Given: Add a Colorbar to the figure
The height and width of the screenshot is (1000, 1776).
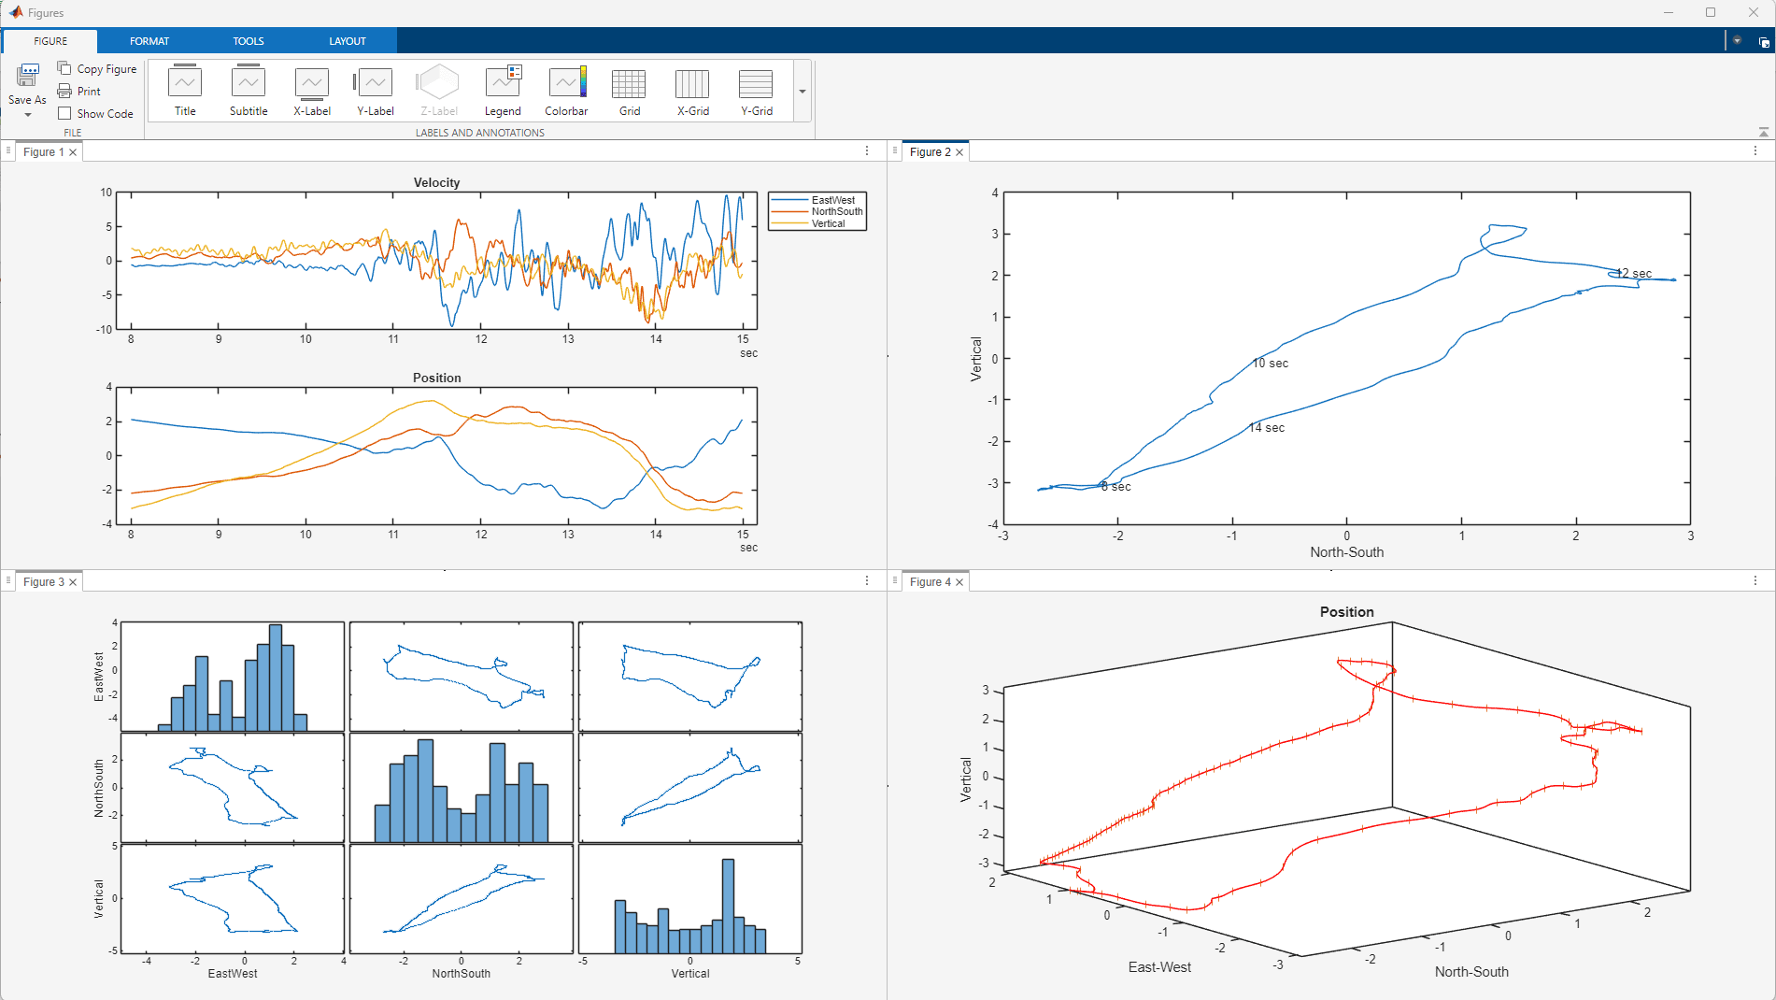Looking at the screenshot, I should (566, 91).
